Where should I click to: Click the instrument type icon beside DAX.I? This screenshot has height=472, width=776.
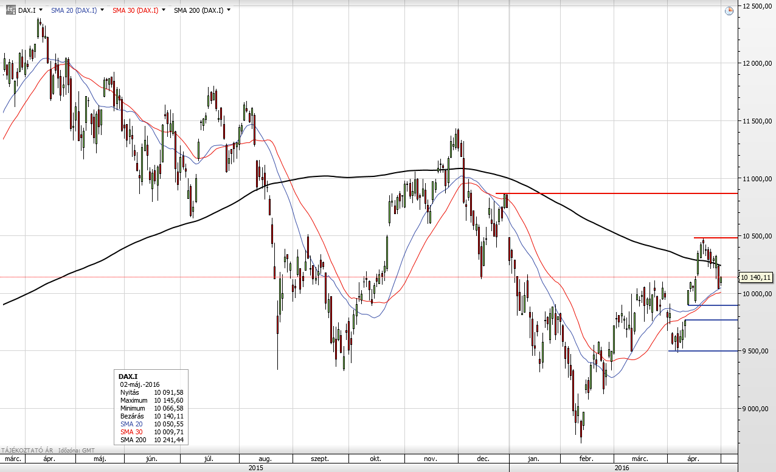pos(11,10)
